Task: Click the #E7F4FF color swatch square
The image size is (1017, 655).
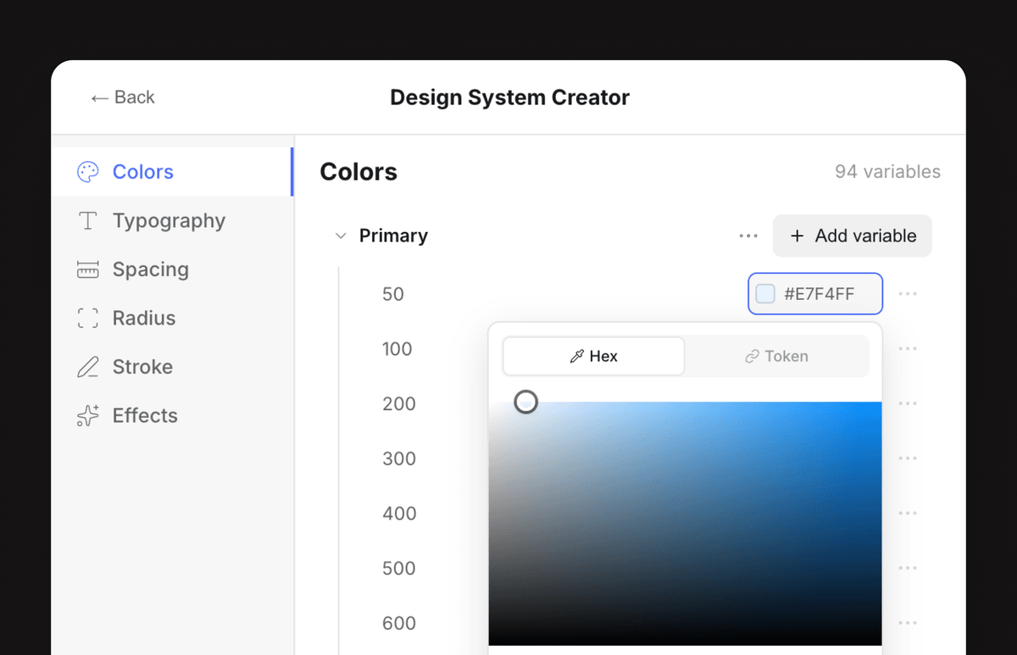Action: 765,294
